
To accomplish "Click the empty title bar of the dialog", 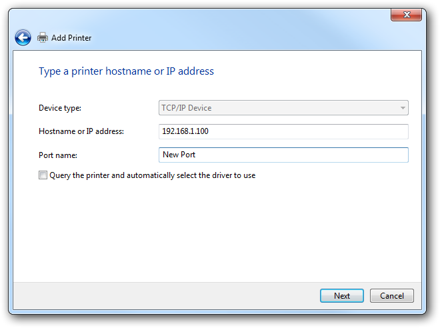I will point(225,19).
